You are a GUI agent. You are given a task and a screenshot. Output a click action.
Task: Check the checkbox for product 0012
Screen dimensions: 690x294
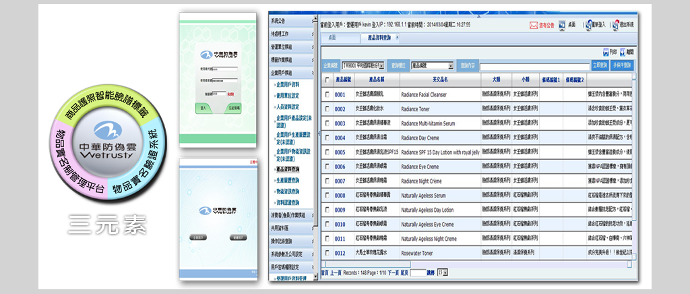[x=327, y=254]
